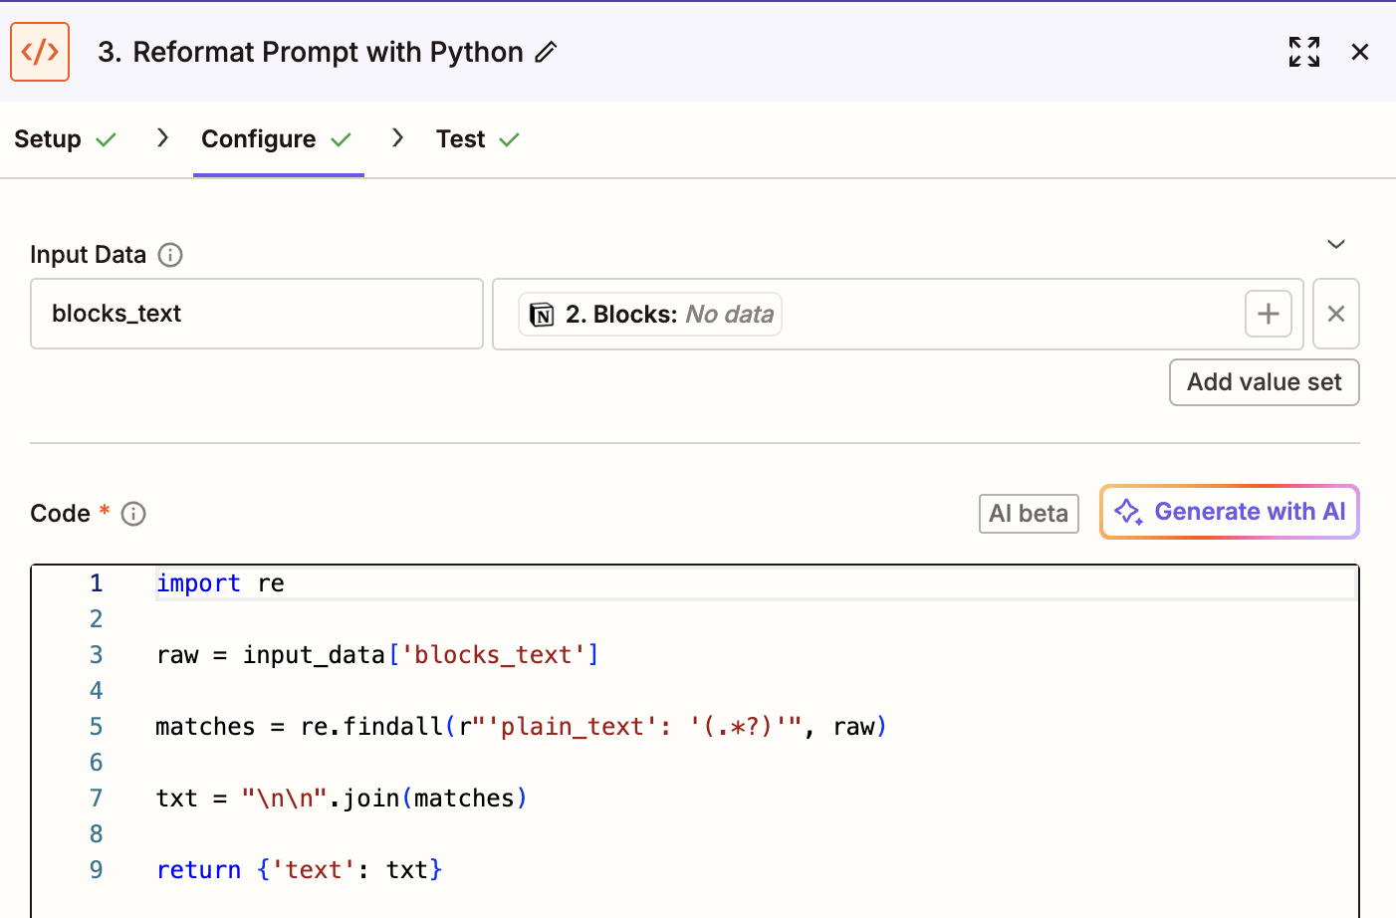Viewport: 1396px width, 918px height.
Task: Click chevron between Configure and Test
Action: (x=397, y=138)
